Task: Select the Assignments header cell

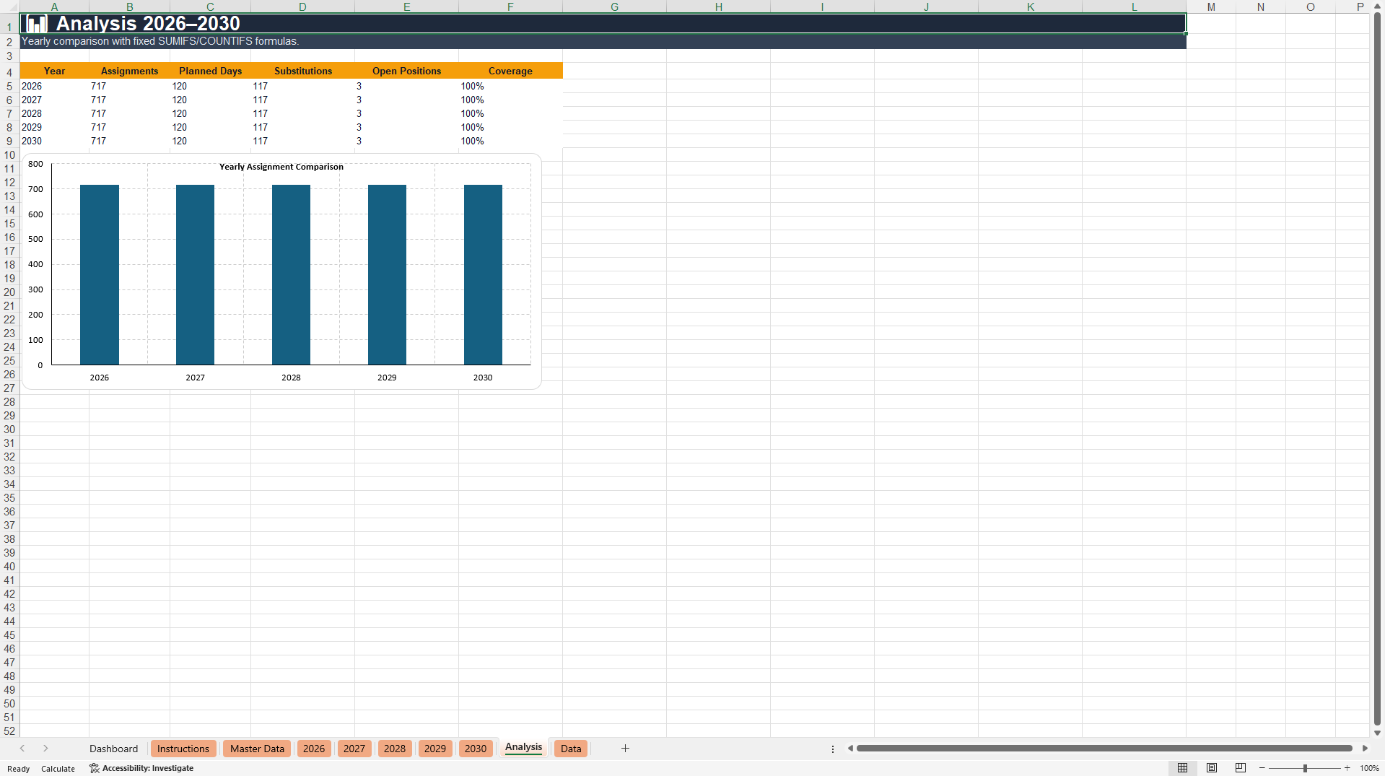Action: 129,71
